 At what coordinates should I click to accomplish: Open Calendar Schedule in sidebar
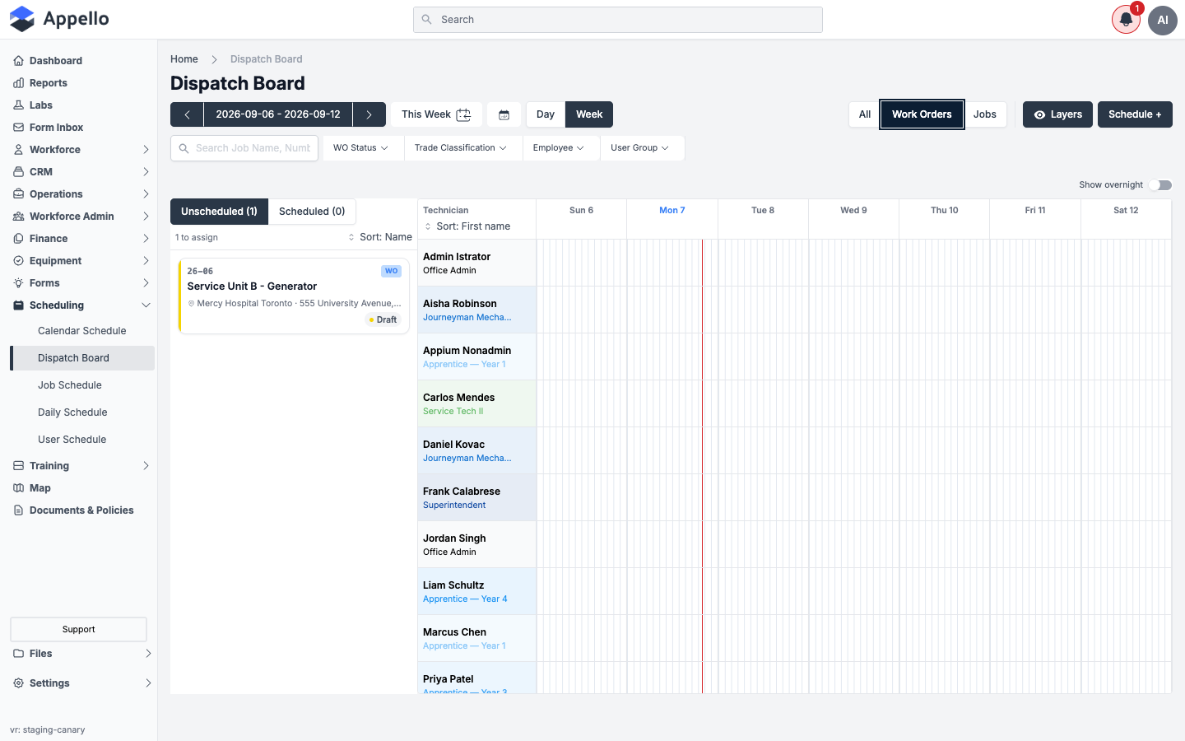coord(82,331)
